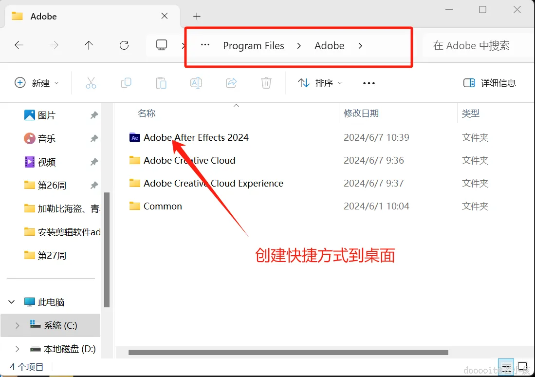Click the Paste icon in the toolbar
535x377 pixels.
point(161,83)
